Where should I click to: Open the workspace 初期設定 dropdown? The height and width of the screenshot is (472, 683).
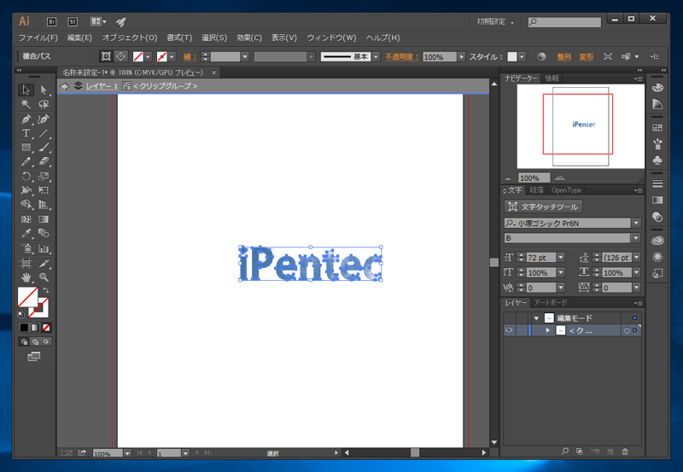coord(495,22)
